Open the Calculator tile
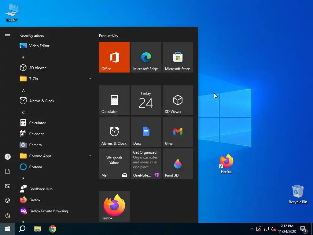Screen dimensions: 313x235 tap(114, 100)
